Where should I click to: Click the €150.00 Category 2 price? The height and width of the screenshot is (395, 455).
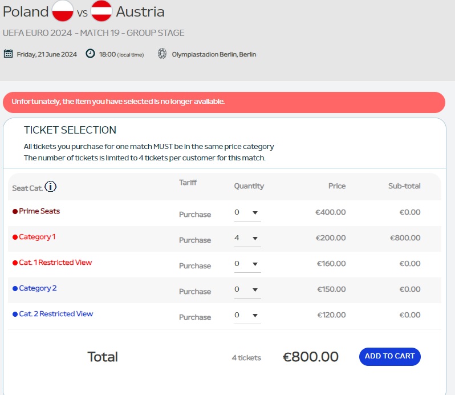pos(331,289)
